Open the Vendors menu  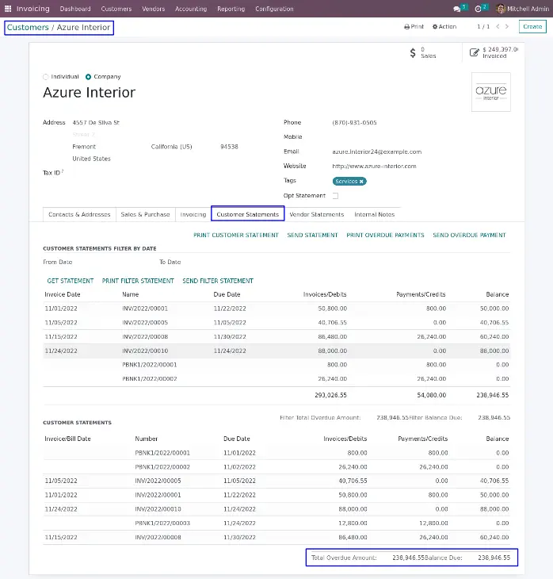(x=154, y=9)
